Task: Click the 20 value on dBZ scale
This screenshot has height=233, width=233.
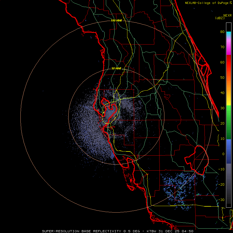Action: (x=222, y=123)
